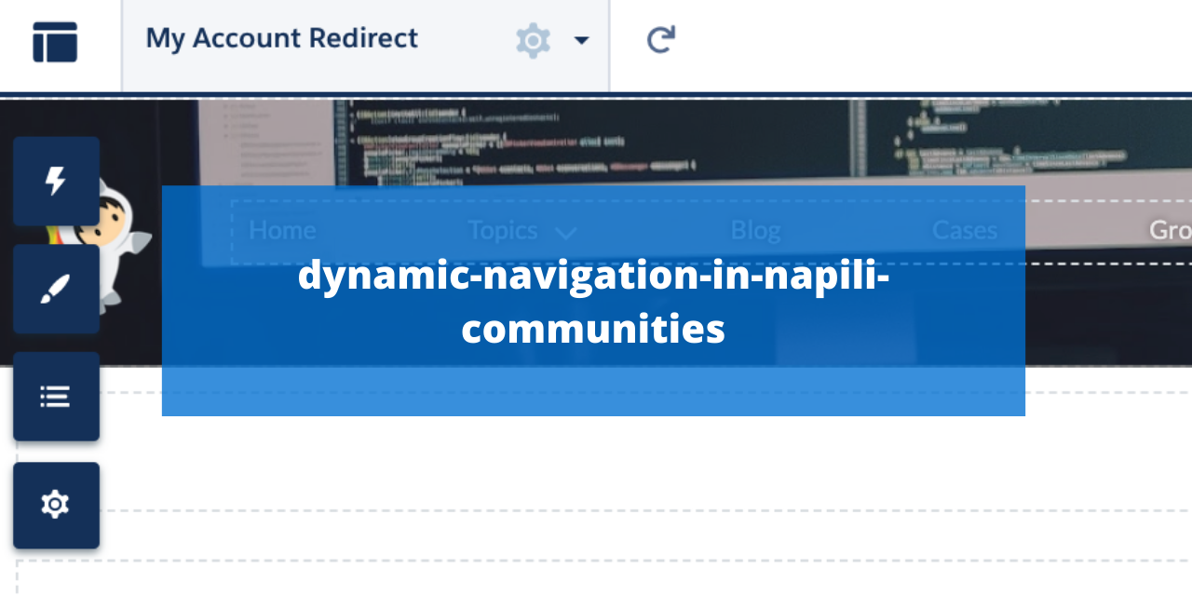Open the Theme panel (paintbrush icon)
Screen dimensions: 1192x596
click(56, 289)
